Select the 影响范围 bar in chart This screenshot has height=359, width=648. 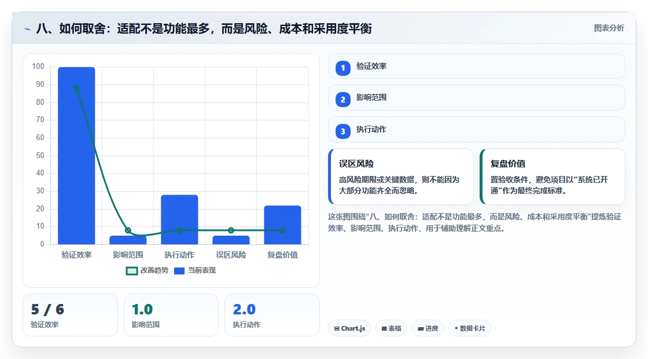point(128,240)
